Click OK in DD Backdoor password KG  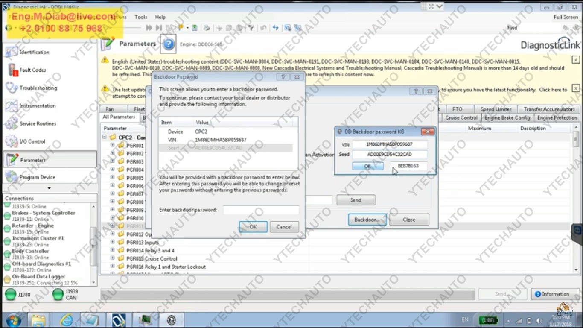pos(367,166)
